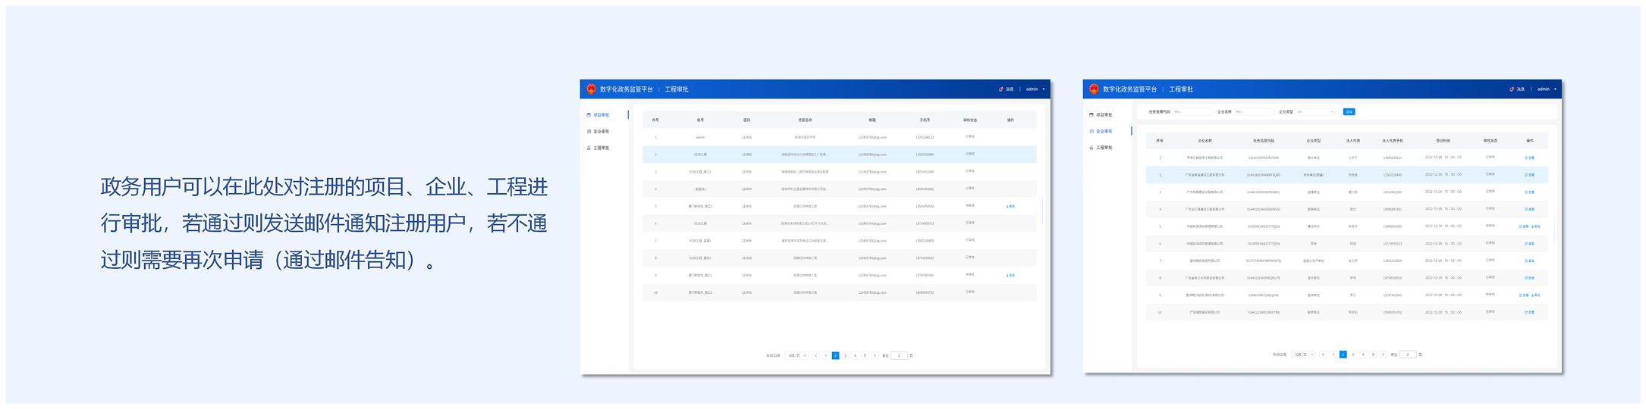Select page 1 in left window pagination
Viewport: 1646px width, 409px height.
pos(826,355)
